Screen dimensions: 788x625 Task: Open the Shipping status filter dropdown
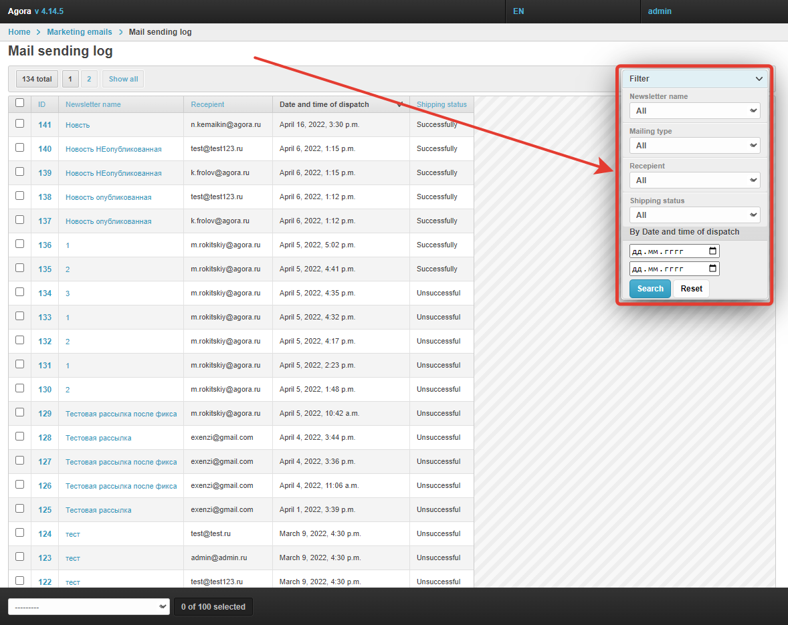[694, 215]
